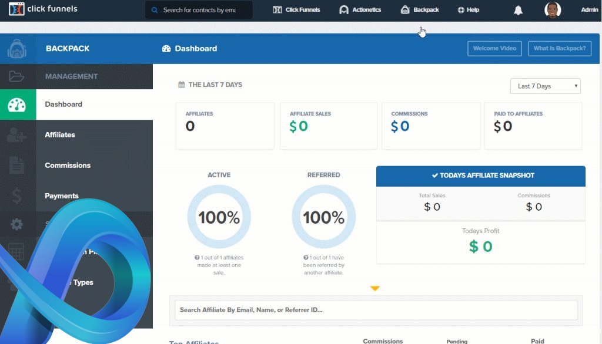
Task: Click the Management sidebar heading
Action: point(71,76)
